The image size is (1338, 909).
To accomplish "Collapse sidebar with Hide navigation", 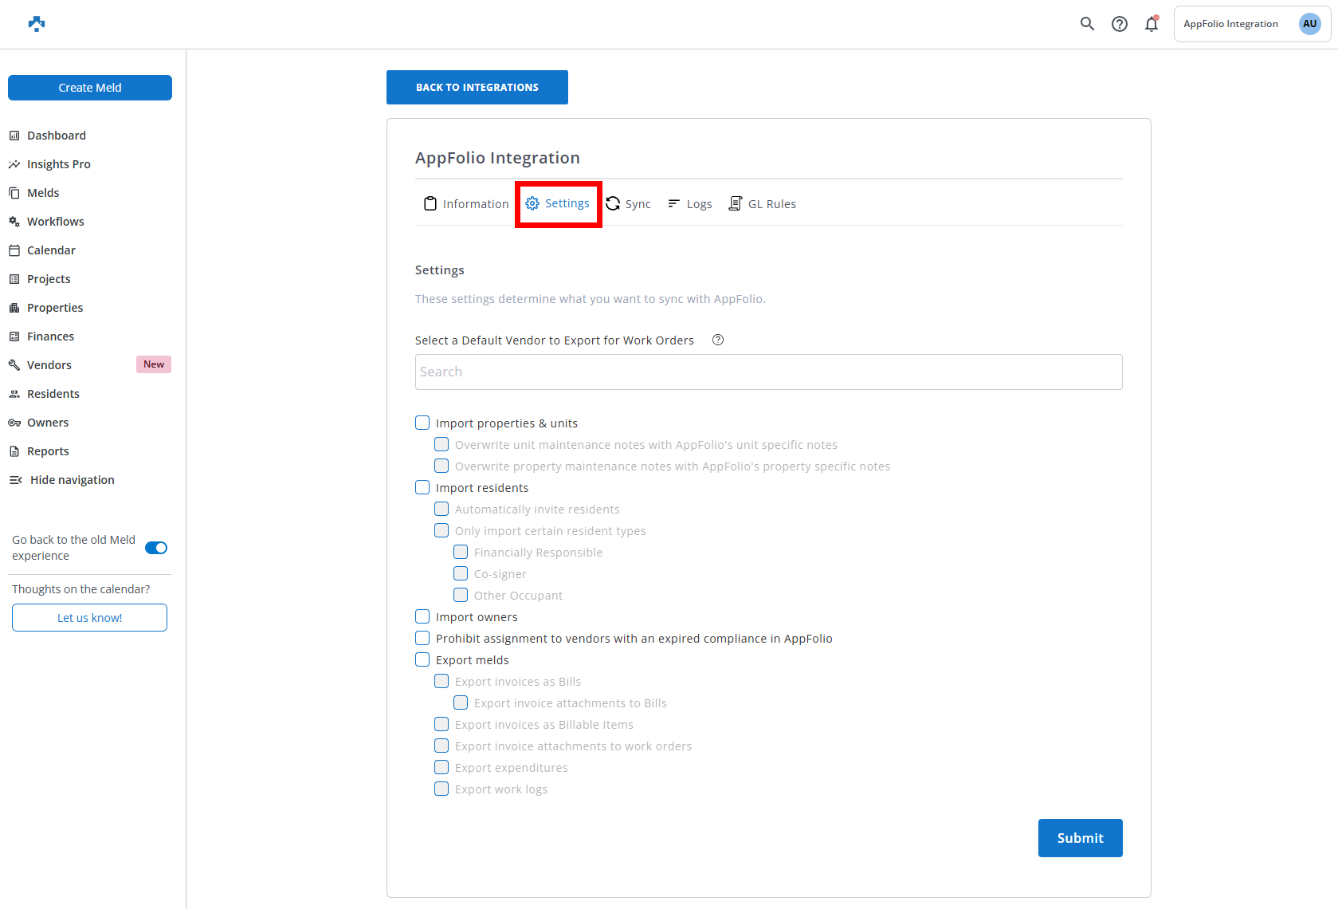I will pyautogui.click(x=72, y=480).
